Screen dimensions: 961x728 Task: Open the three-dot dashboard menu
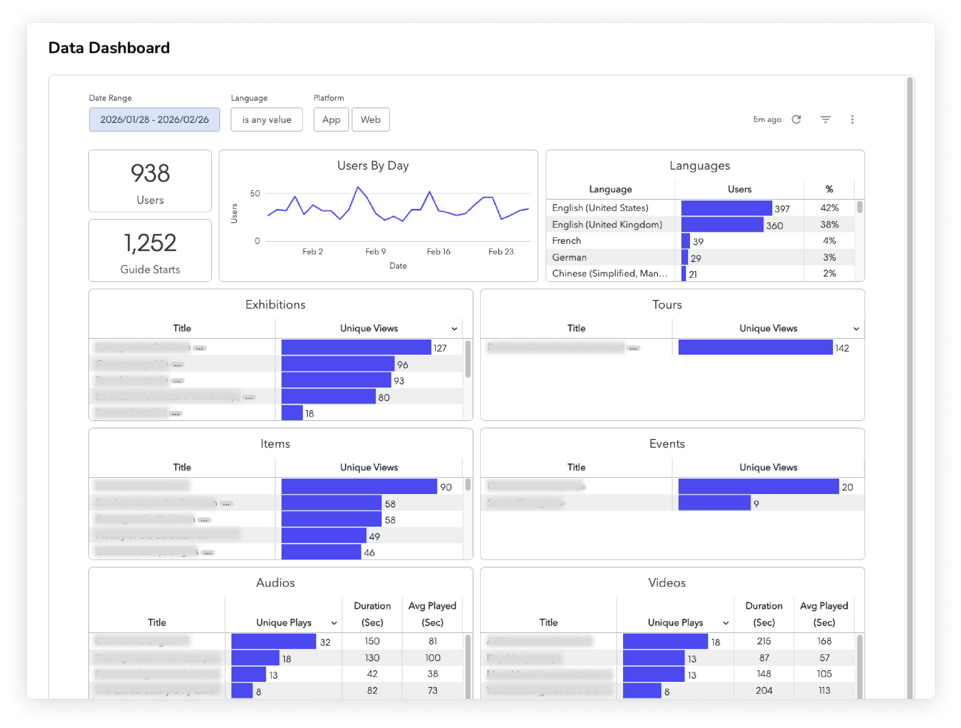pyautogui.click(x=852, y=120)
